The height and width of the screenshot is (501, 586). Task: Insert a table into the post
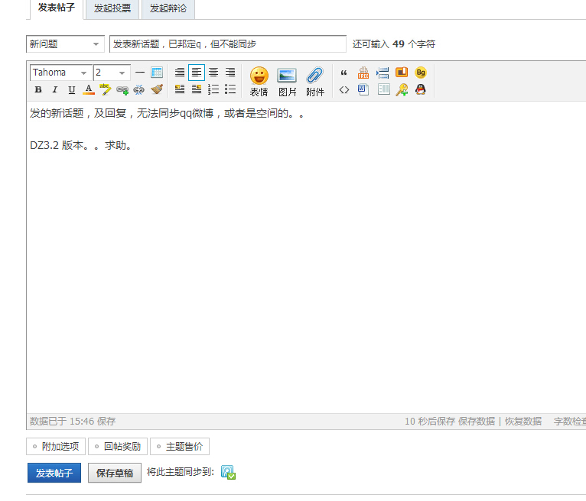(x=157, y=73)
